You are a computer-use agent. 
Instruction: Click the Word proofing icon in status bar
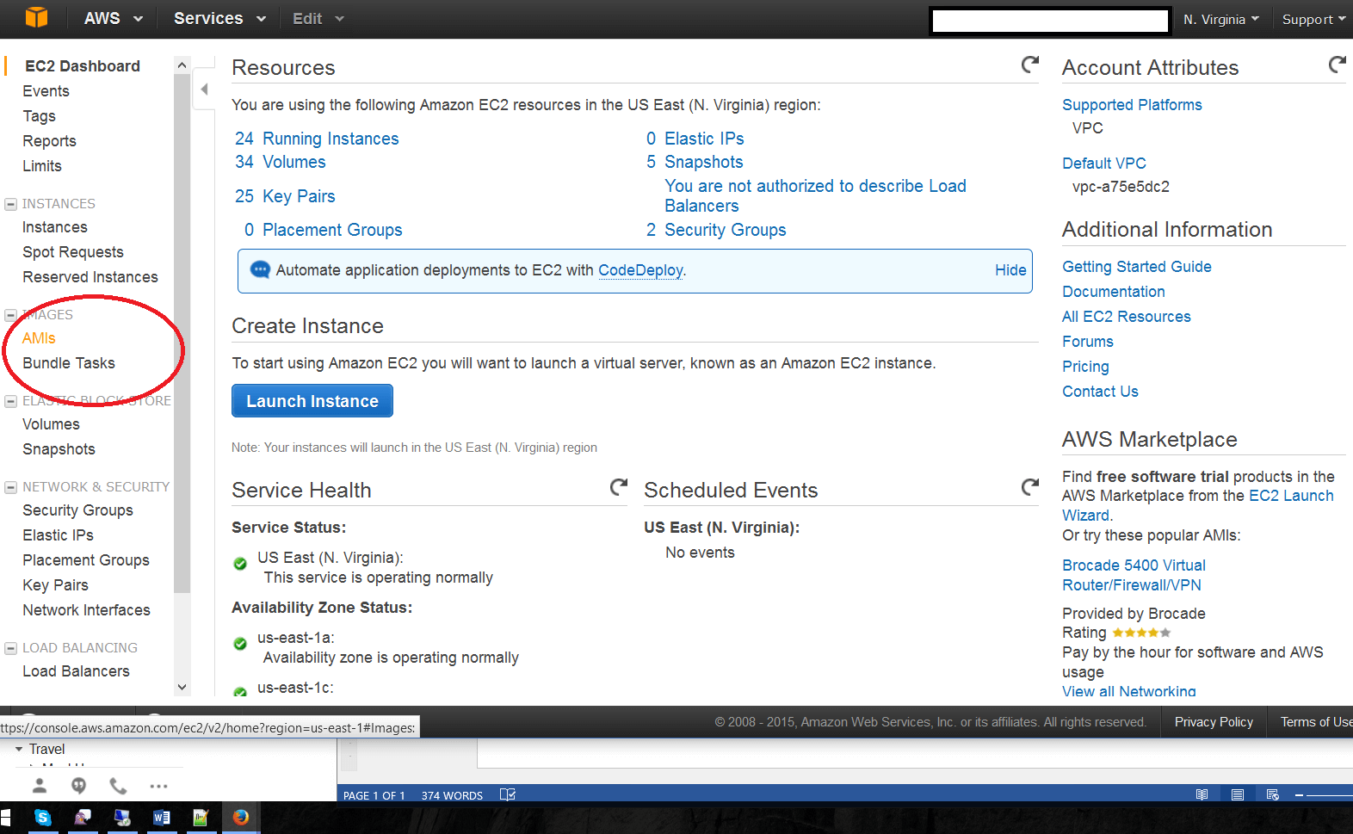(x=508, y=794)
